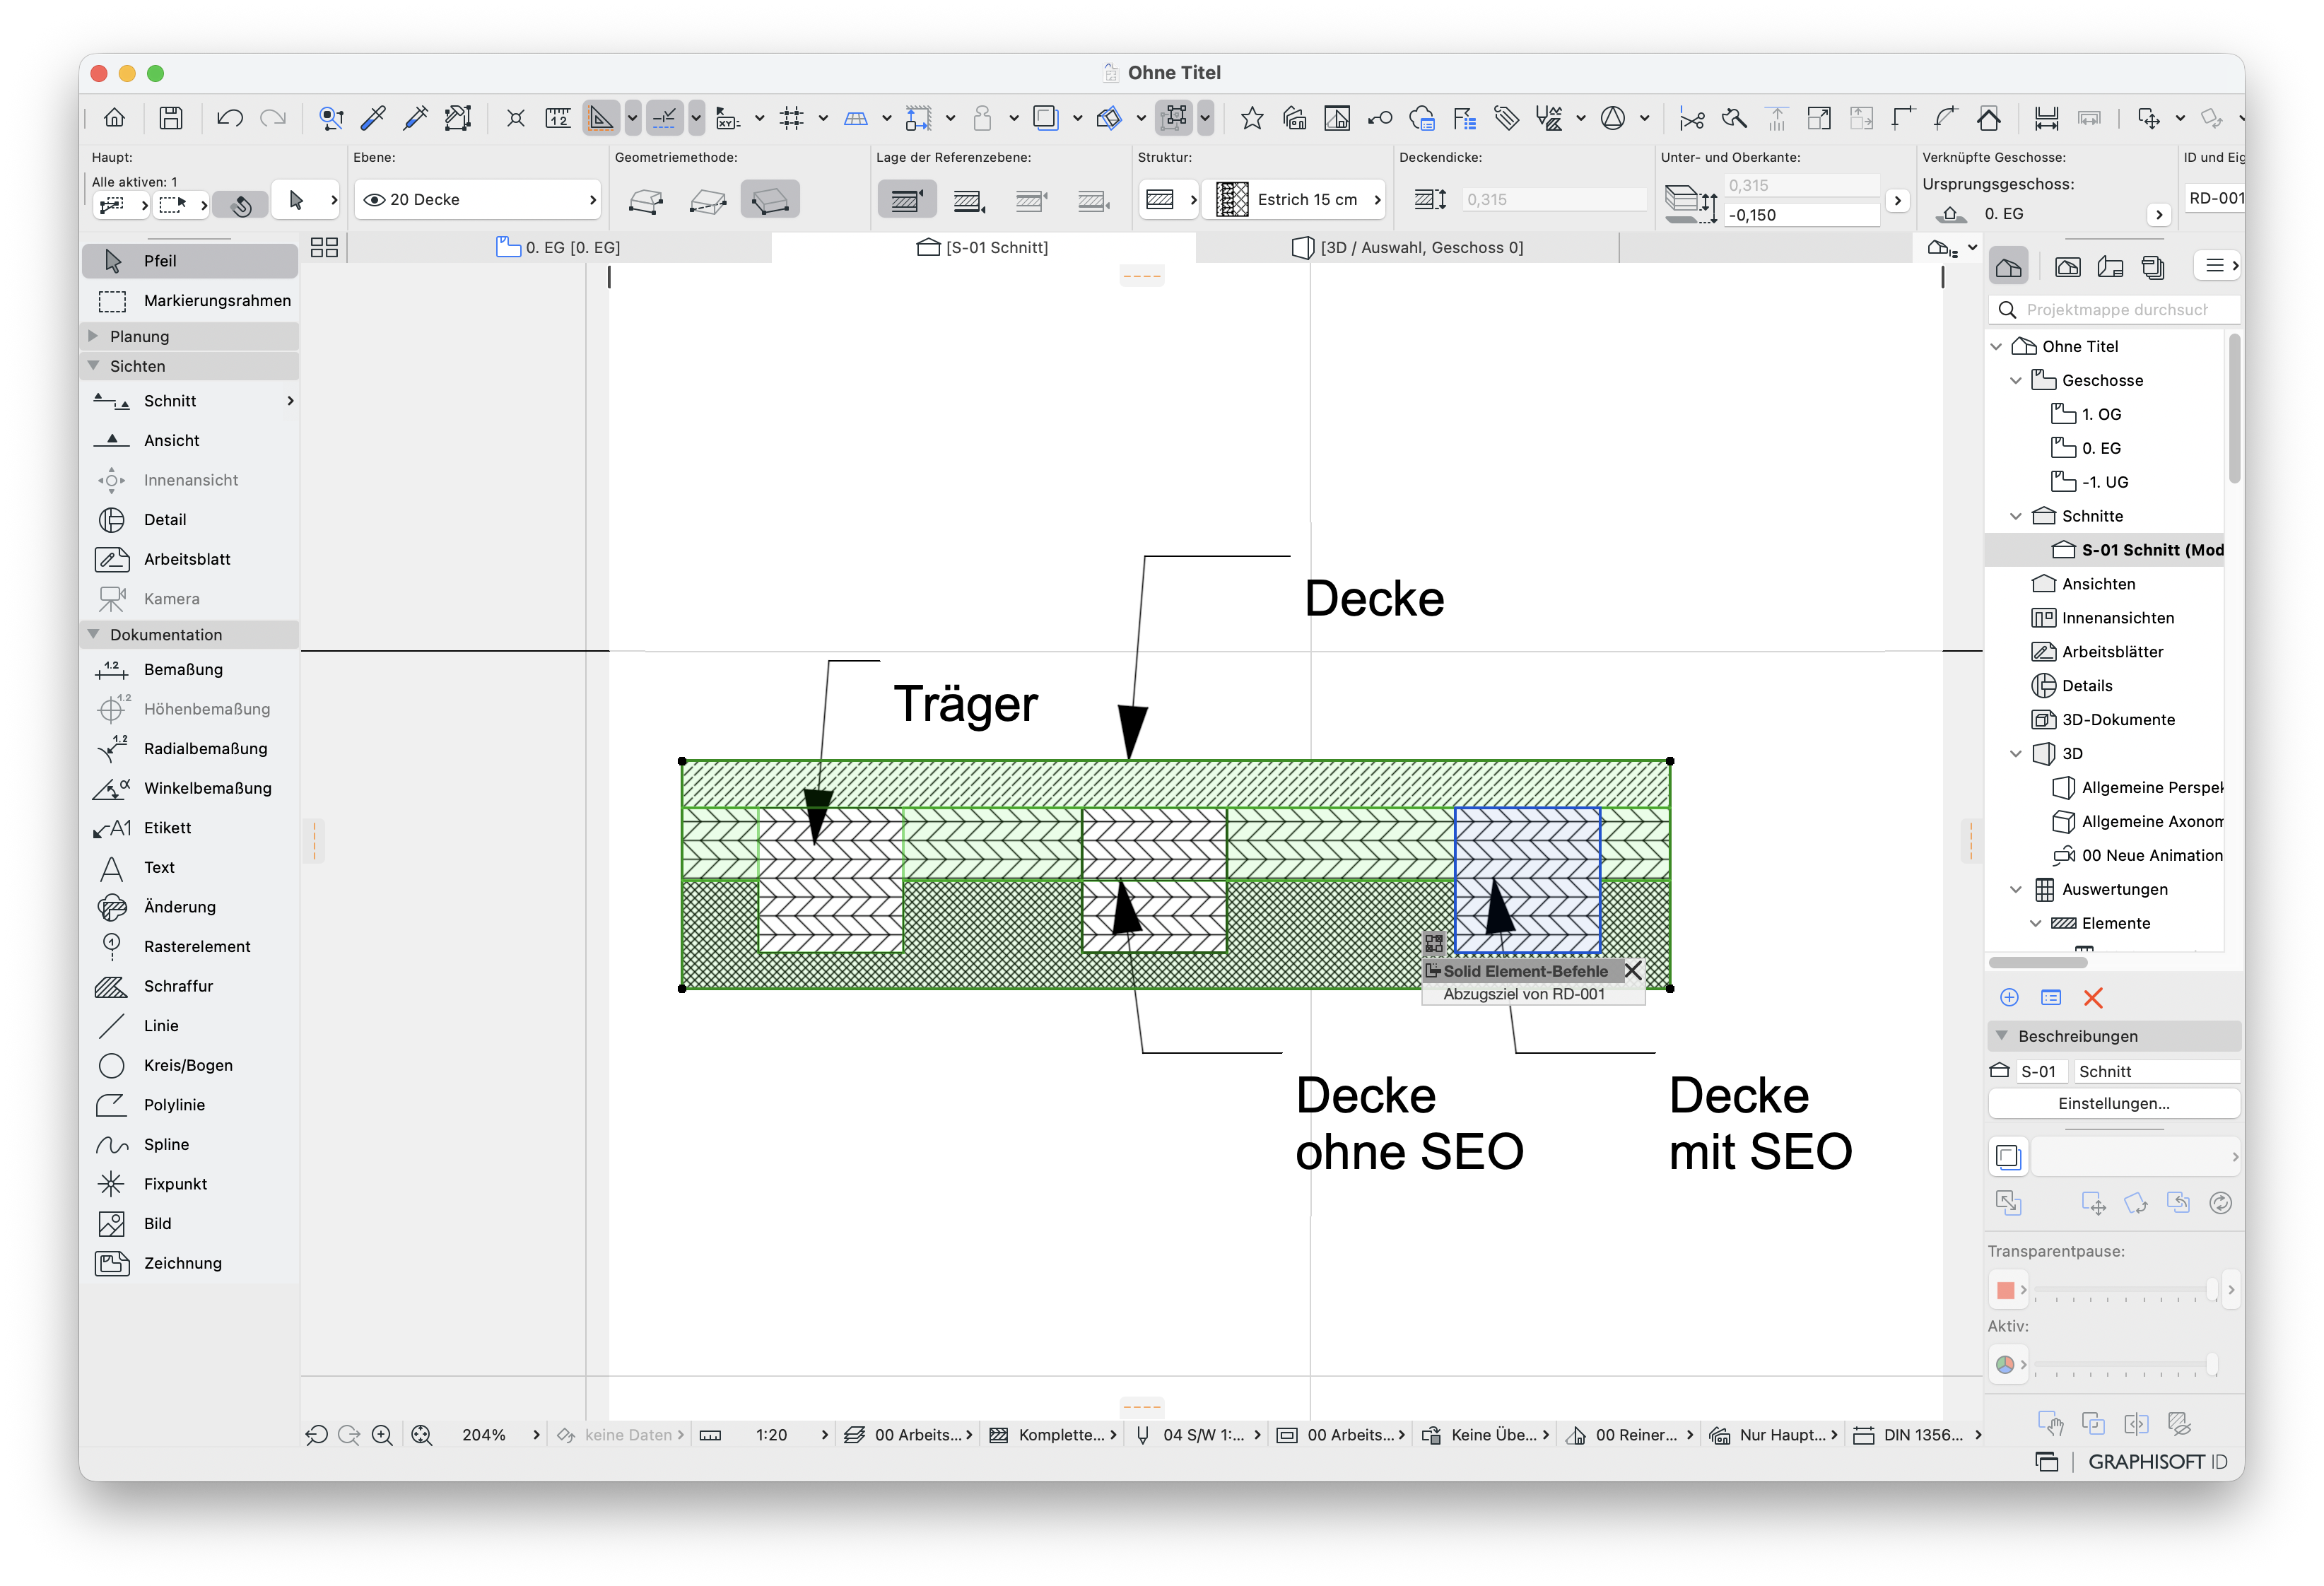Screen dimensions: 2324x1586
Task: Open the Estrich 15 cm structure dropdown
Action: pyautogui.click(x=1294, y=200)
